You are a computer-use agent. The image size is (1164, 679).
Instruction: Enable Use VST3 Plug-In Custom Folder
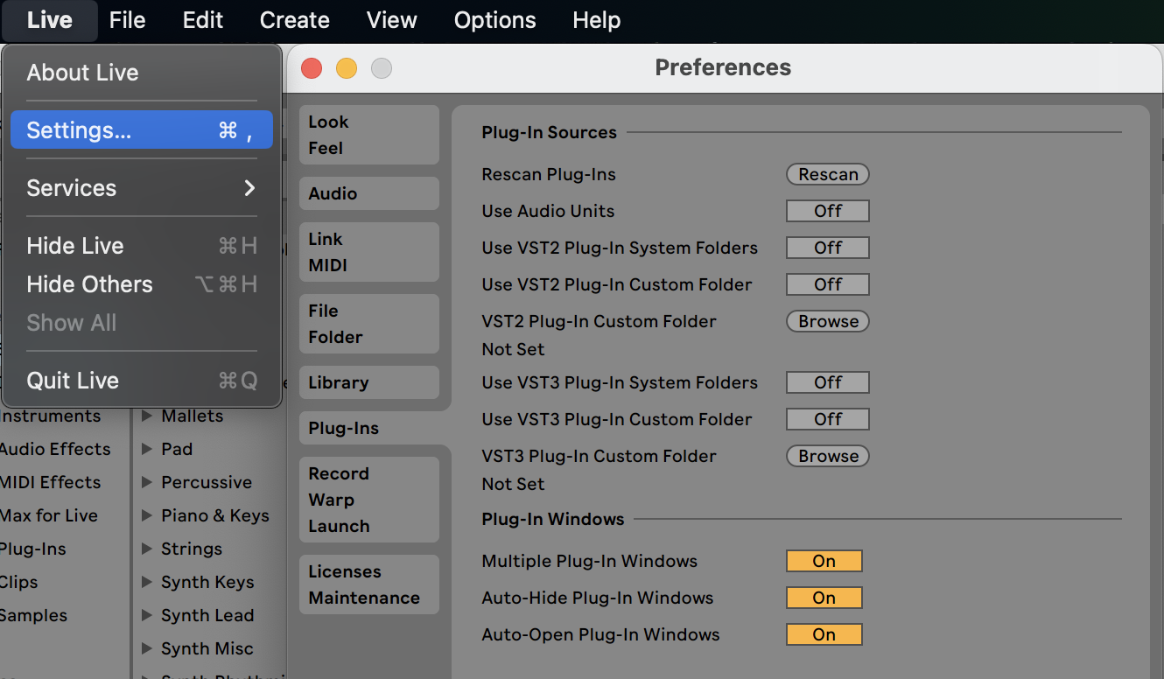coord(827,419)
